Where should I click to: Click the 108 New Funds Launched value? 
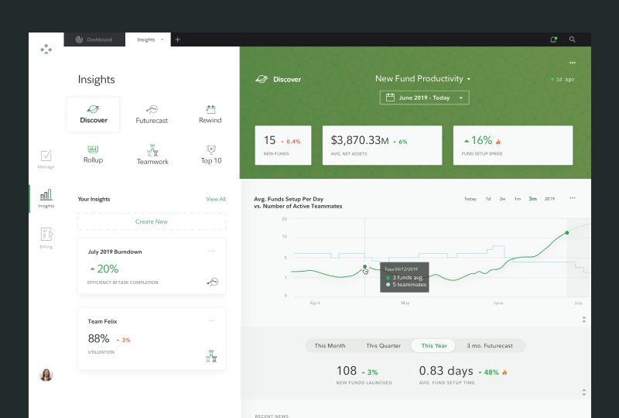(347, 371)
